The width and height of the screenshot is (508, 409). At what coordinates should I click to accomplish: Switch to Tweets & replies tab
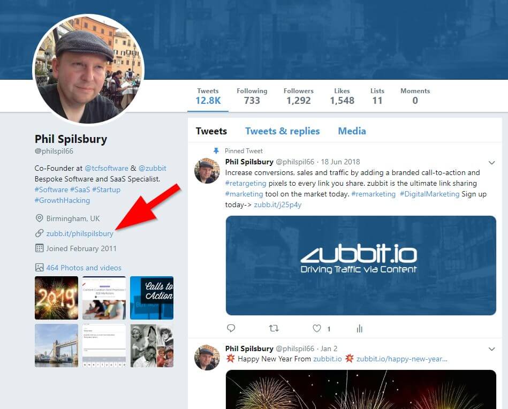(x=282, y=131)
